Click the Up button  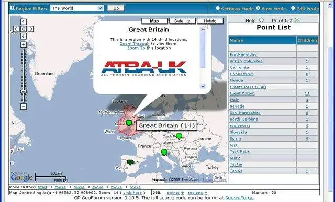[x=116, y=8]
